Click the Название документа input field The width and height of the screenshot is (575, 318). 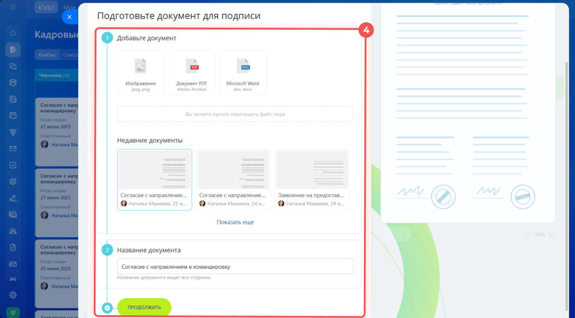(235, 267)
